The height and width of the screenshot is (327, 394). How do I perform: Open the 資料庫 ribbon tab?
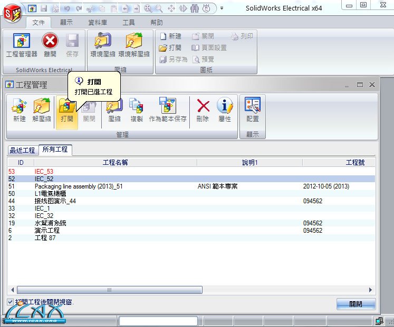pos(98,23)
